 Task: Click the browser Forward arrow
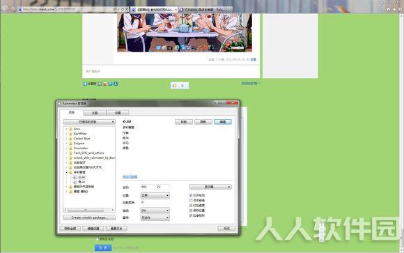pos(13,9)
